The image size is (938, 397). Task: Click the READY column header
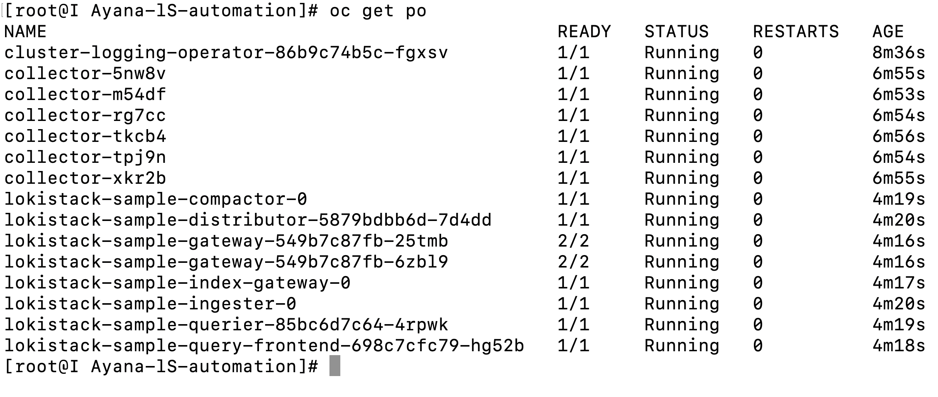click(x=584, y=32)
